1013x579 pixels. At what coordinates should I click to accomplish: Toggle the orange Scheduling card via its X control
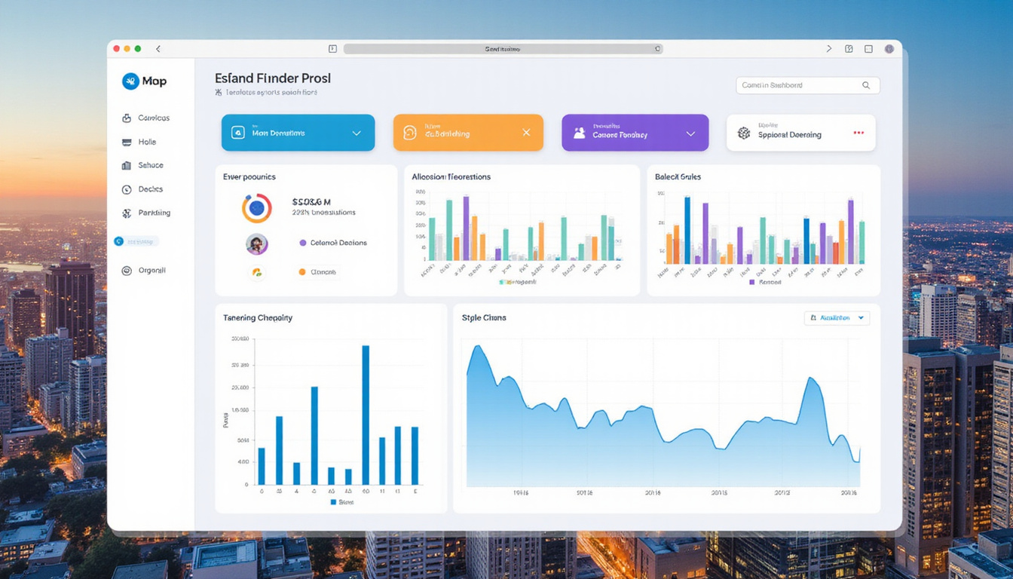click(526, 133)
